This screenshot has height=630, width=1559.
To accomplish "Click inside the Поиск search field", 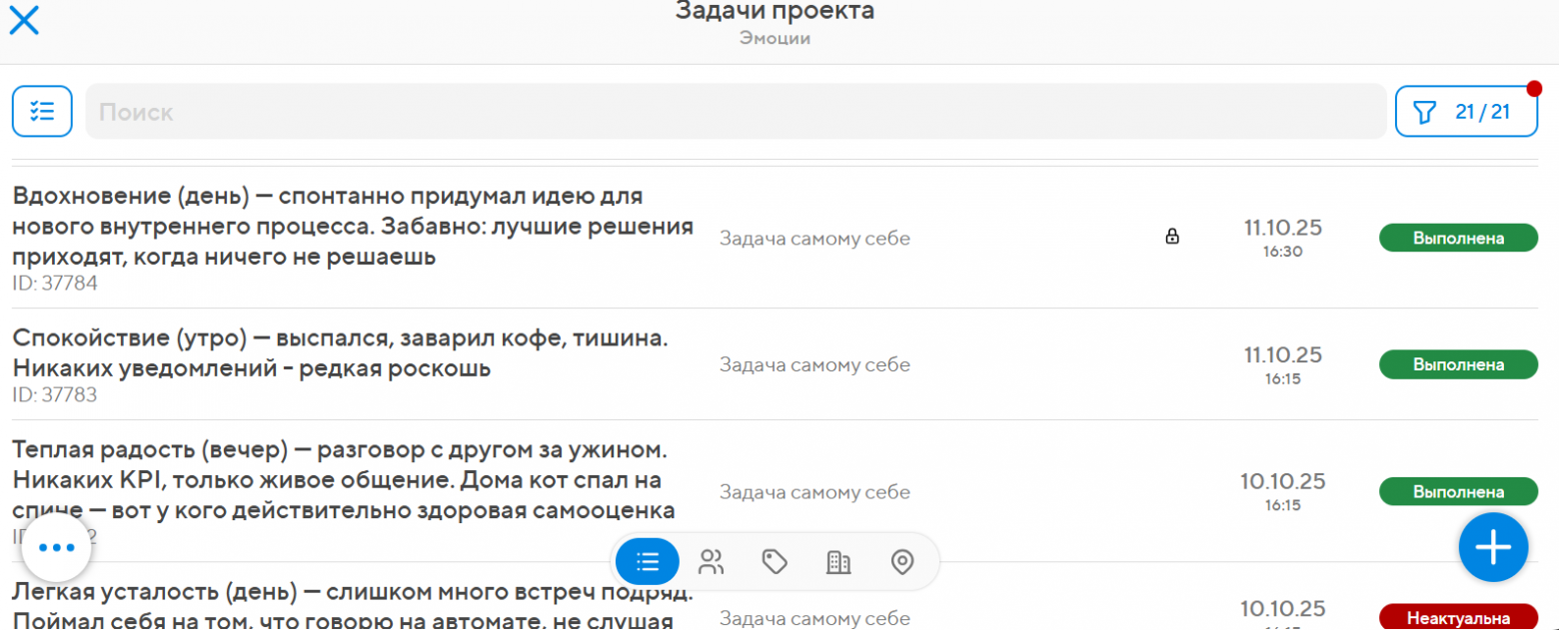I will 700,111.
